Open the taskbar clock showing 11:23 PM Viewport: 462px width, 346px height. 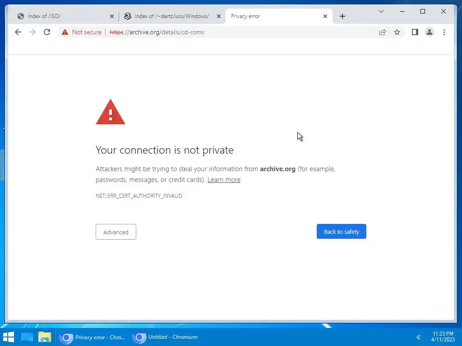click(x=443, y=337)
